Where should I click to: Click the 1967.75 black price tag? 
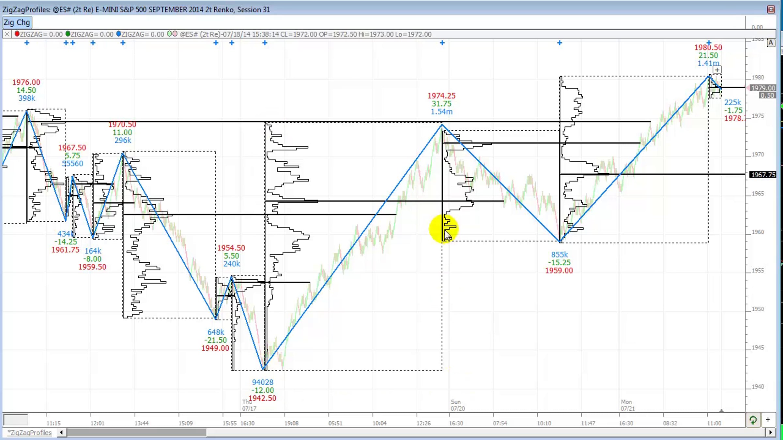[x=763, y=175]
